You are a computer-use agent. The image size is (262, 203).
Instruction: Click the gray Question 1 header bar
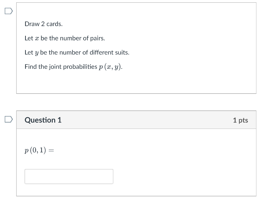pos(136,120)
